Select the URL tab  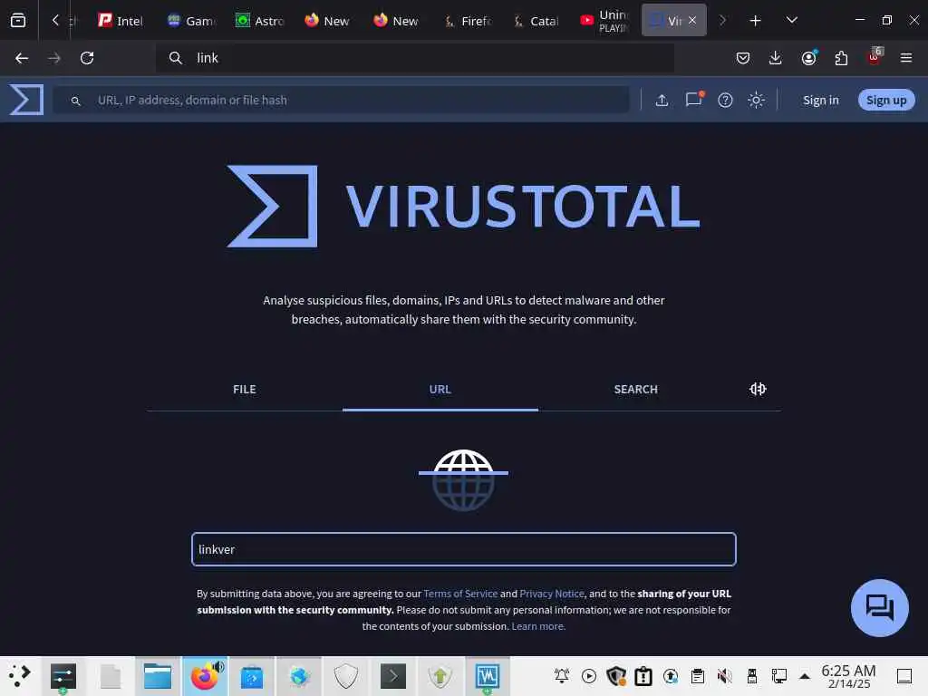pos(440,389)
